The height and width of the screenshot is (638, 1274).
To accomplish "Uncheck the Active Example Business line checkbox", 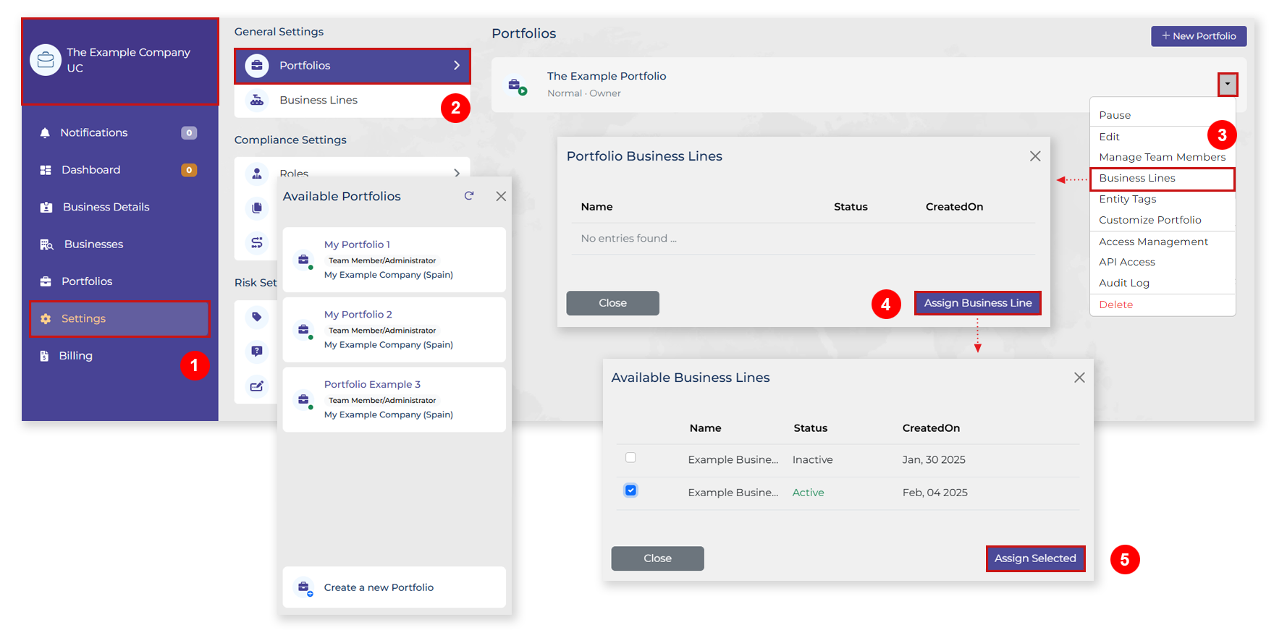I will click(x=630, y=490).
